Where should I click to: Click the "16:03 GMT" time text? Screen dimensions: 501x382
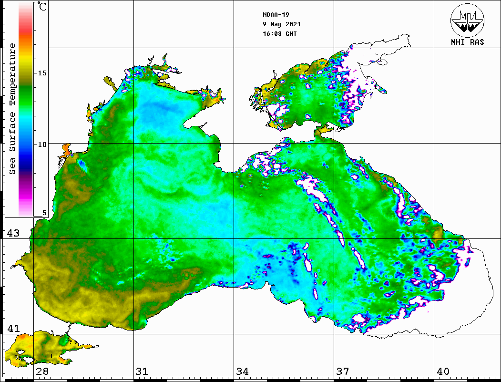pyautogui.click(x=279, y=34)
